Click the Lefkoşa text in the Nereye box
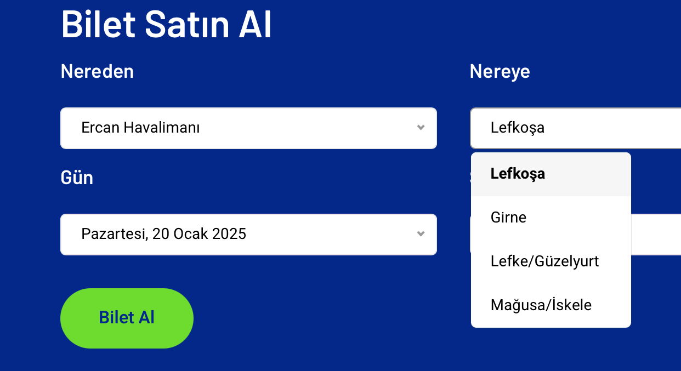The width and height of the screenshot is (681, 371). point(517,128)
